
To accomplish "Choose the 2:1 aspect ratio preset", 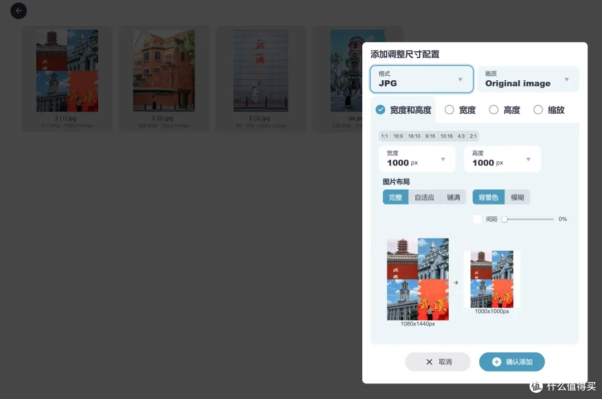I will 473,136.
